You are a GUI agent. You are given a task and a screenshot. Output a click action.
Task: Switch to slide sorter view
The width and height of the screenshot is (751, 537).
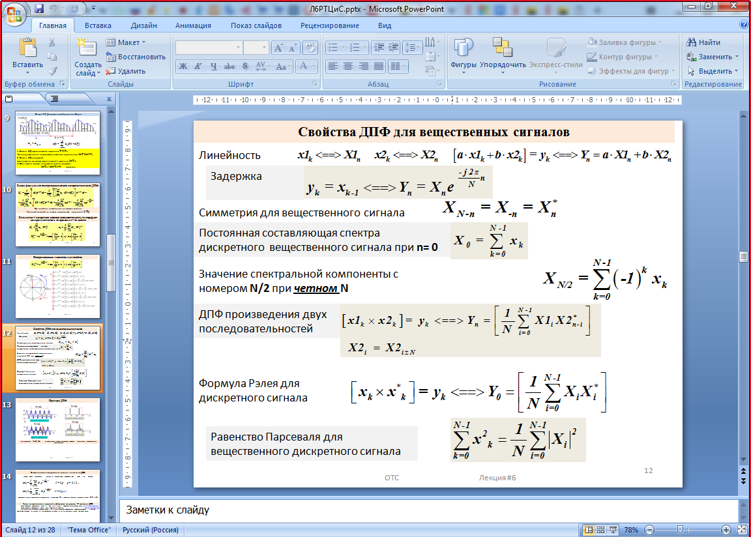[x=601, y=530]
